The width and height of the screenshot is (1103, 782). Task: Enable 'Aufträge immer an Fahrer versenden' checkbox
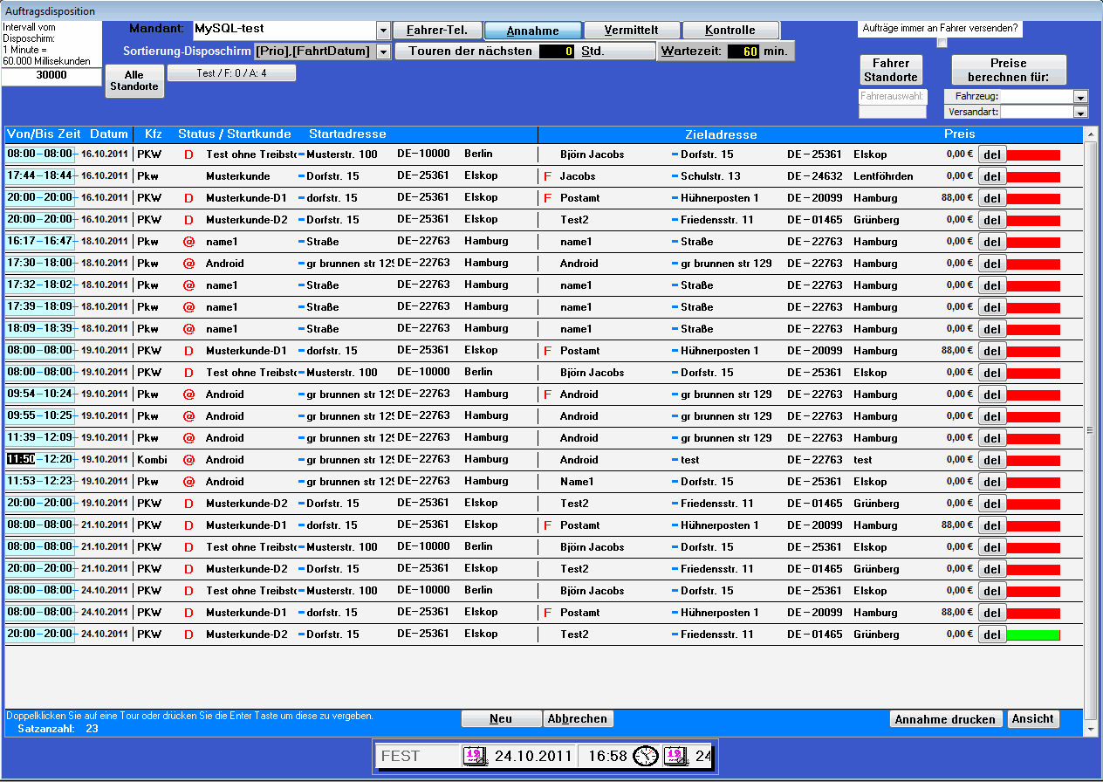pyautogui.click(x=942, y=42)
